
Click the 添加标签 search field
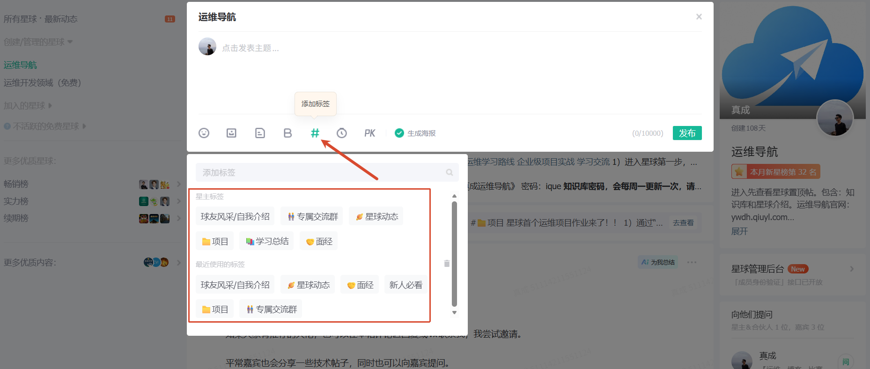click(x=327, y=172)
